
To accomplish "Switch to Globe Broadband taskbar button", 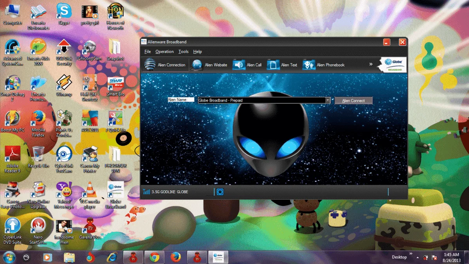I will pos(218,257).
